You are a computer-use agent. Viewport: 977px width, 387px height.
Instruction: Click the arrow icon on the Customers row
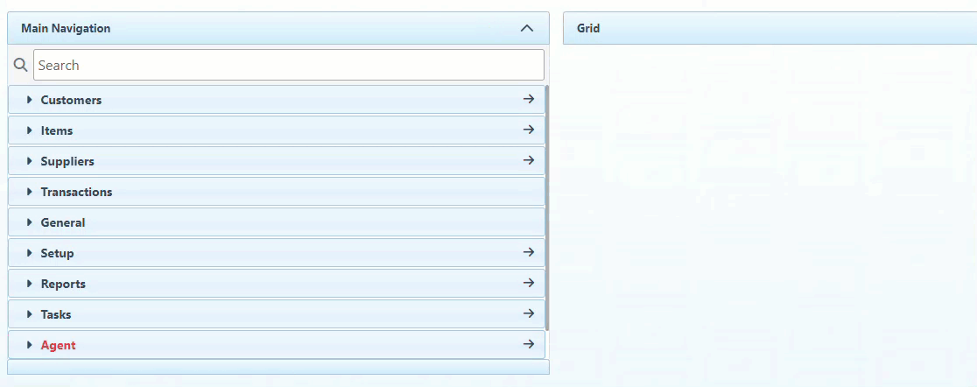pos(528,100)
